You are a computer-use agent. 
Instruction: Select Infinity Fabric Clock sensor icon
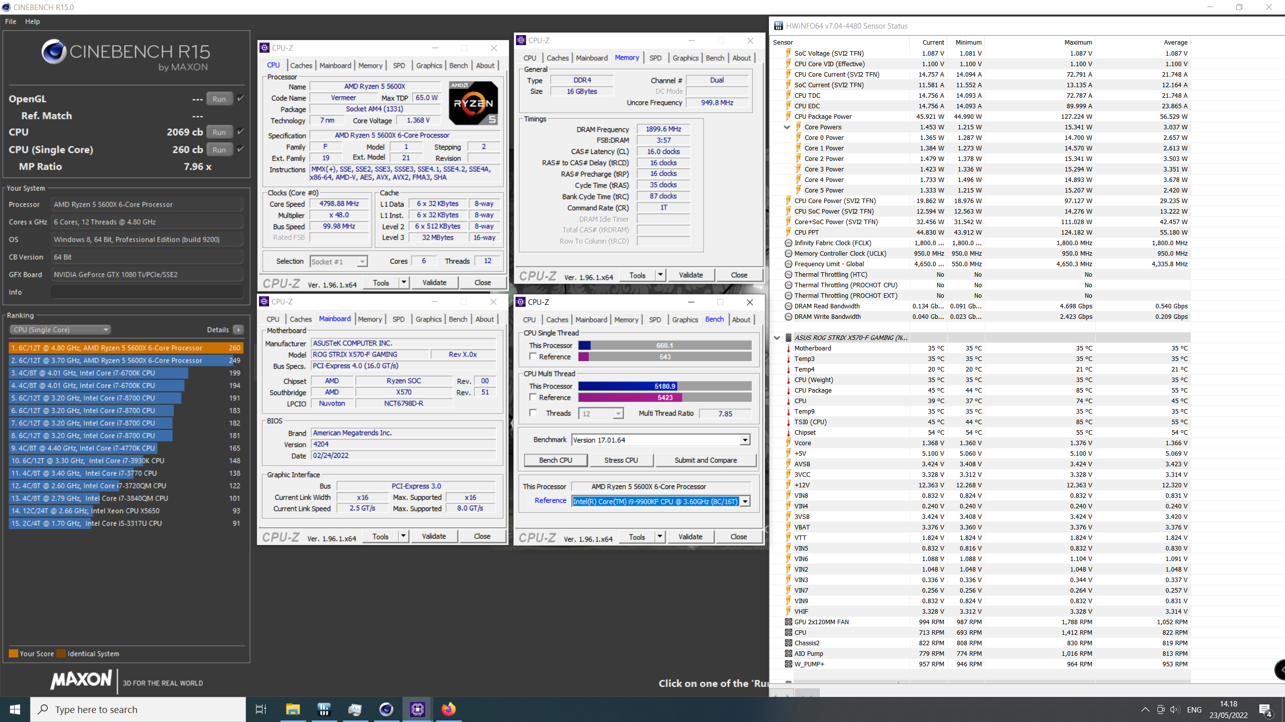[x=789, y=243]
